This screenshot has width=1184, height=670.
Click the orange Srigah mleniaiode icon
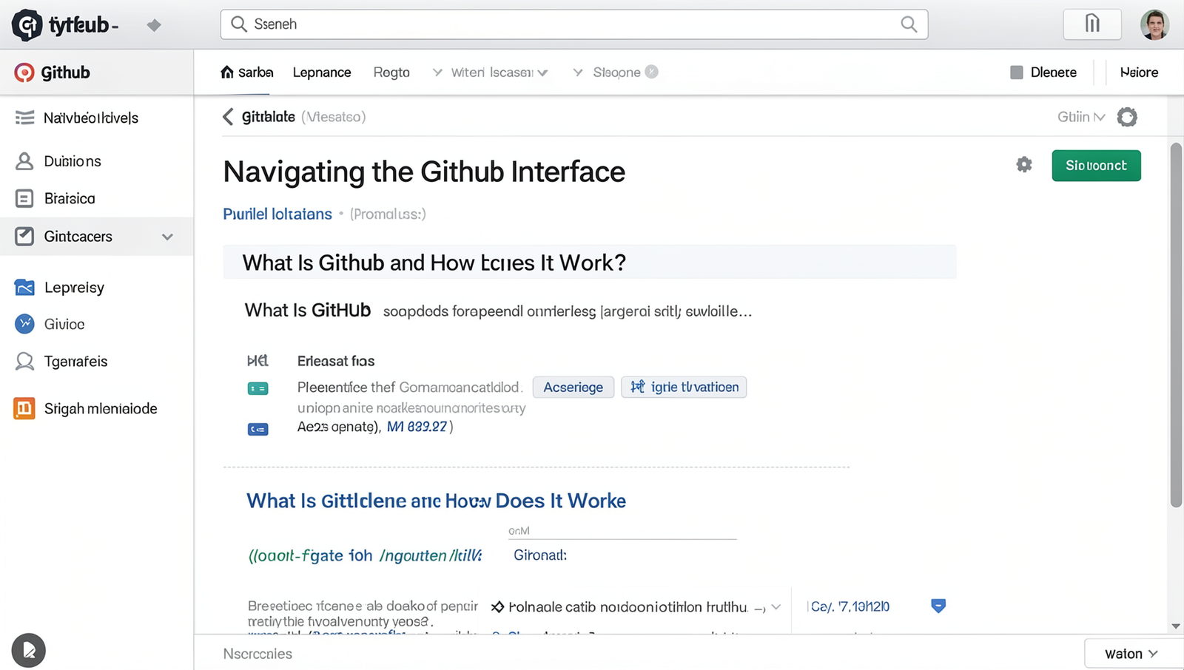[24, 408]
